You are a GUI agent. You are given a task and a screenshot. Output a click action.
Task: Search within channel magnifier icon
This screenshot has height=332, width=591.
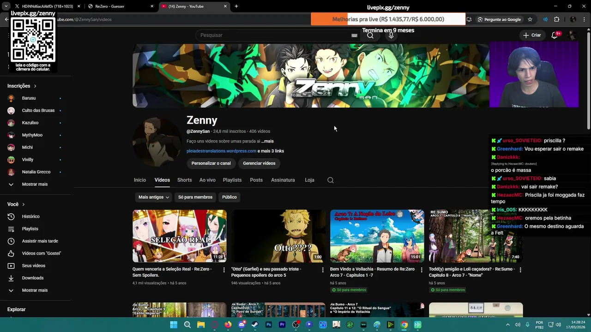331,180
